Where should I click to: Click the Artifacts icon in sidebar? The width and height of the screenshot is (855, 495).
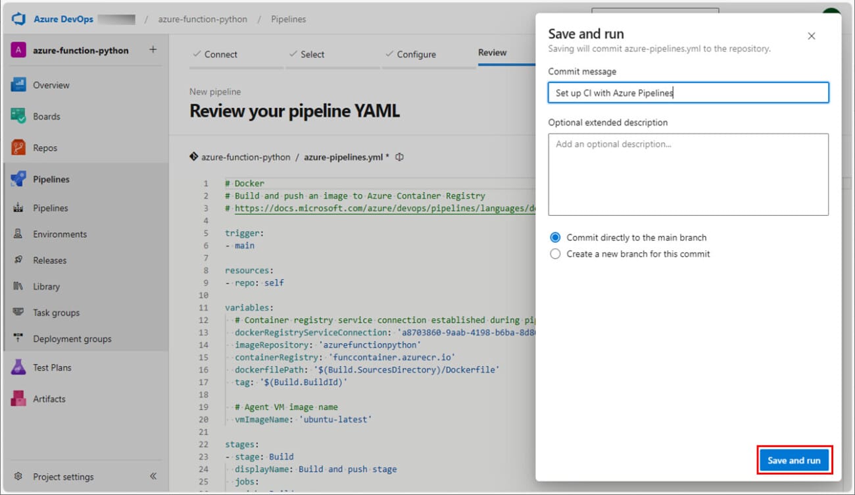point(18,399)
